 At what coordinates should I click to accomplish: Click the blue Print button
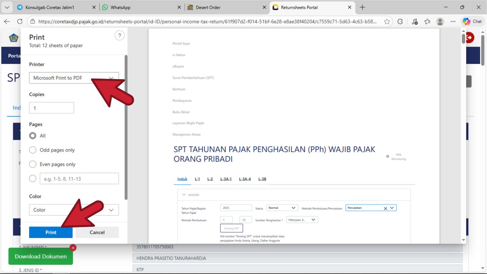pos(51,232)
